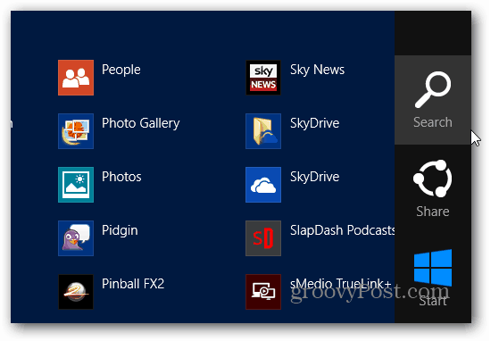Select the "Pinball FX2" label
The width and height of the screenshot is (499, 341).
click(133, 284)
